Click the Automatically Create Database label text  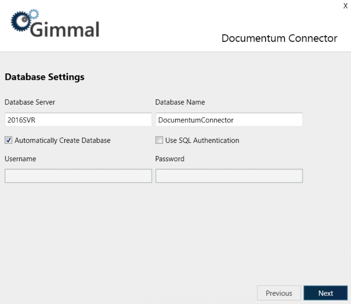click(63, 140)
